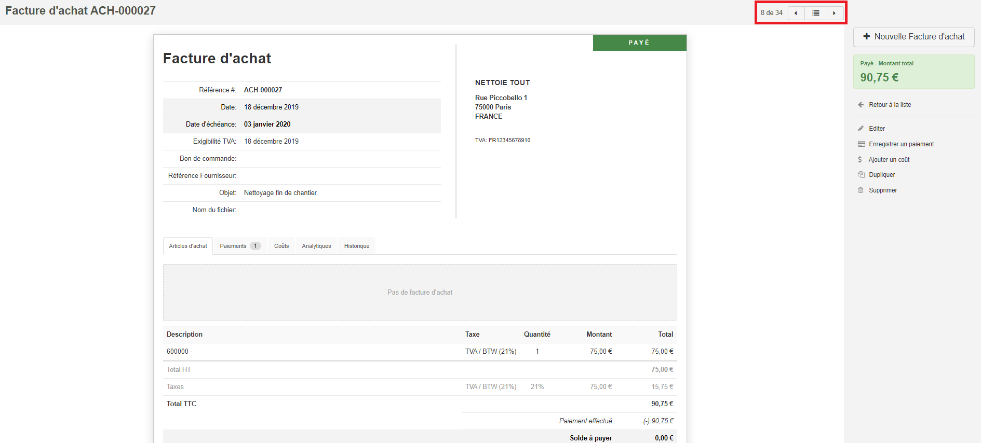Choose Ajouter un coût
This screenshot has height=443, width=981.
pos(889,160)
